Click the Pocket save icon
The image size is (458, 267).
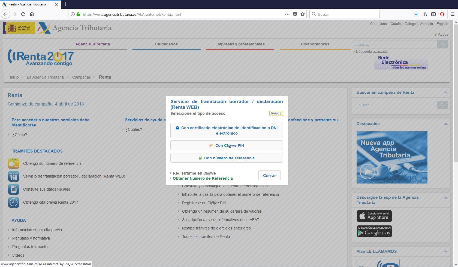pos(295,14)
